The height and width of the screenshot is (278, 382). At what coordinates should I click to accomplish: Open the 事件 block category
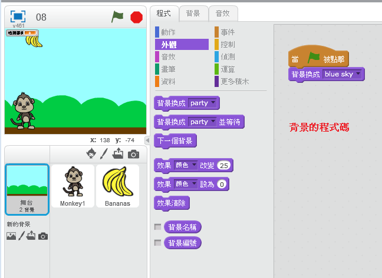(x=227, y=32)
